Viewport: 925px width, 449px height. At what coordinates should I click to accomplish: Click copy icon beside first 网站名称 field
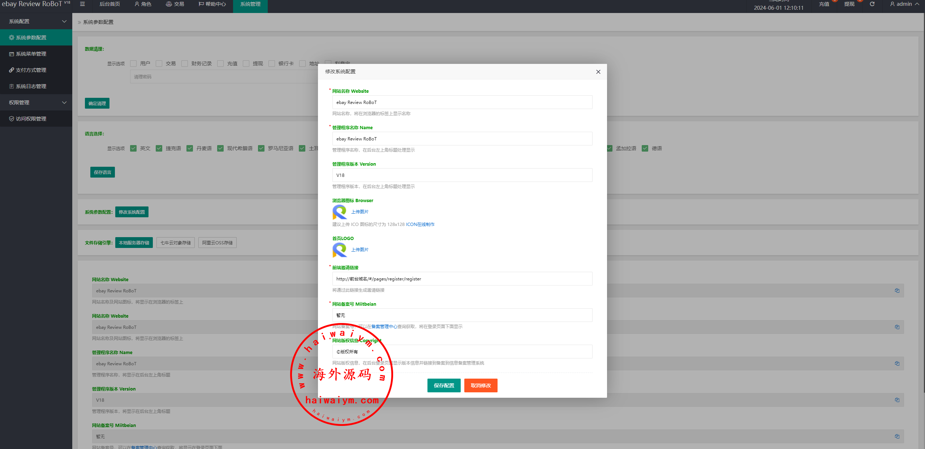pos(897,291)
